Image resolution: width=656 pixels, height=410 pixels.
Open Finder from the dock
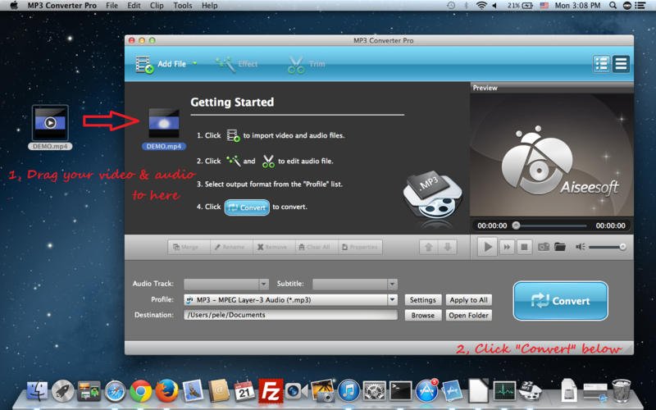[x=37, y=391]
